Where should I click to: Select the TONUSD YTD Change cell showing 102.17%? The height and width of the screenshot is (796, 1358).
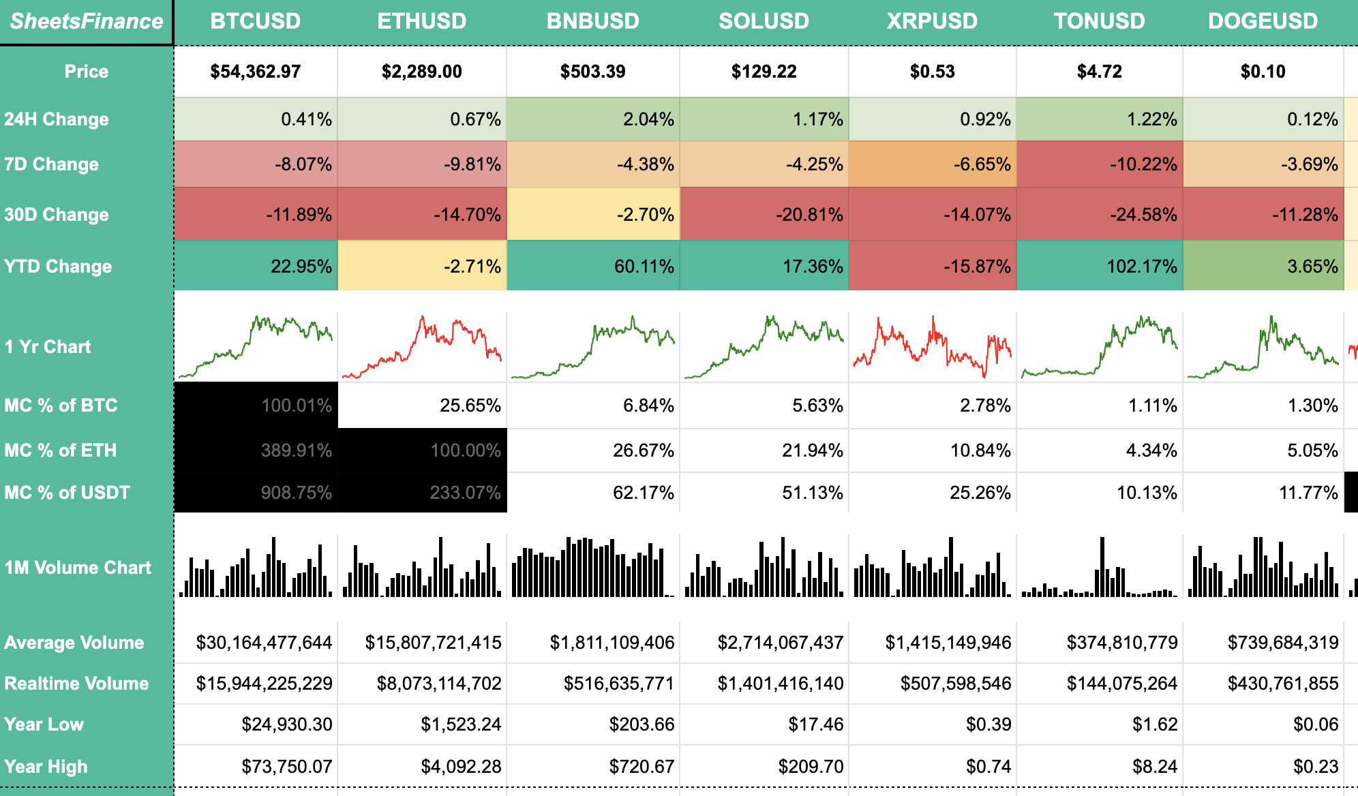[x=1100, y=266]
